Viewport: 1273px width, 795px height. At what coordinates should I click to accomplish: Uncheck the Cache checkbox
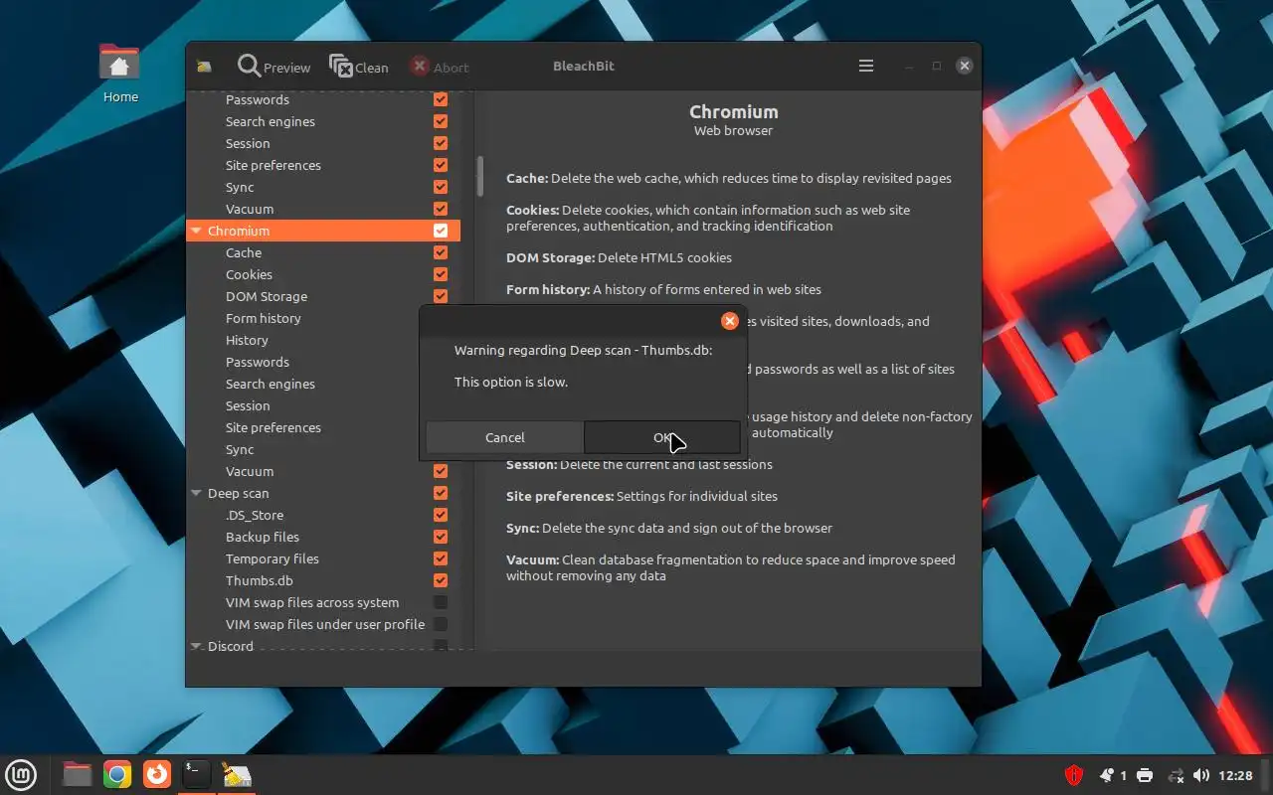click(441, 252)
